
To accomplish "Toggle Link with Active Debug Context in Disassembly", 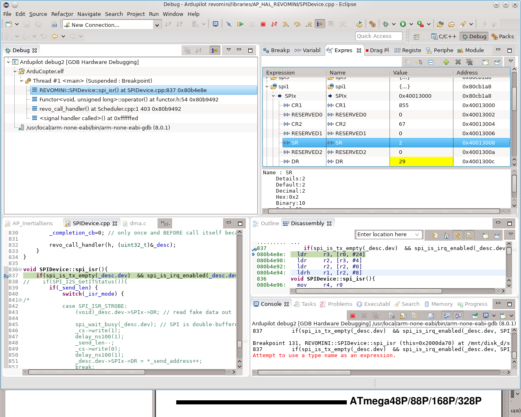I will coord(458,235).
